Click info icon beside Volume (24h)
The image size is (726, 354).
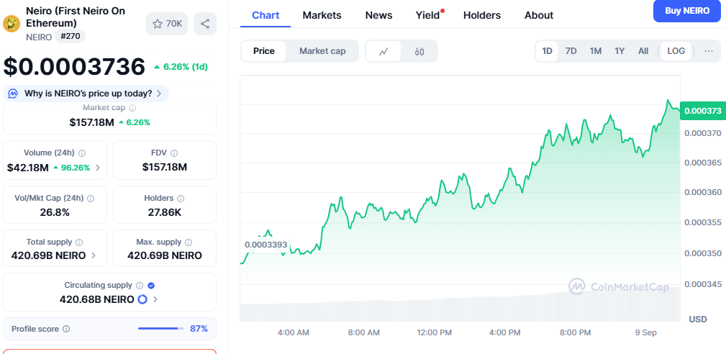(82, 153)
